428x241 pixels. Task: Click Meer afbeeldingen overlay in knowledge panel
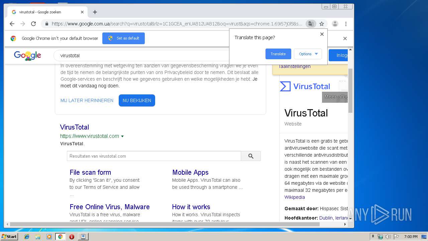coord(335,97)
